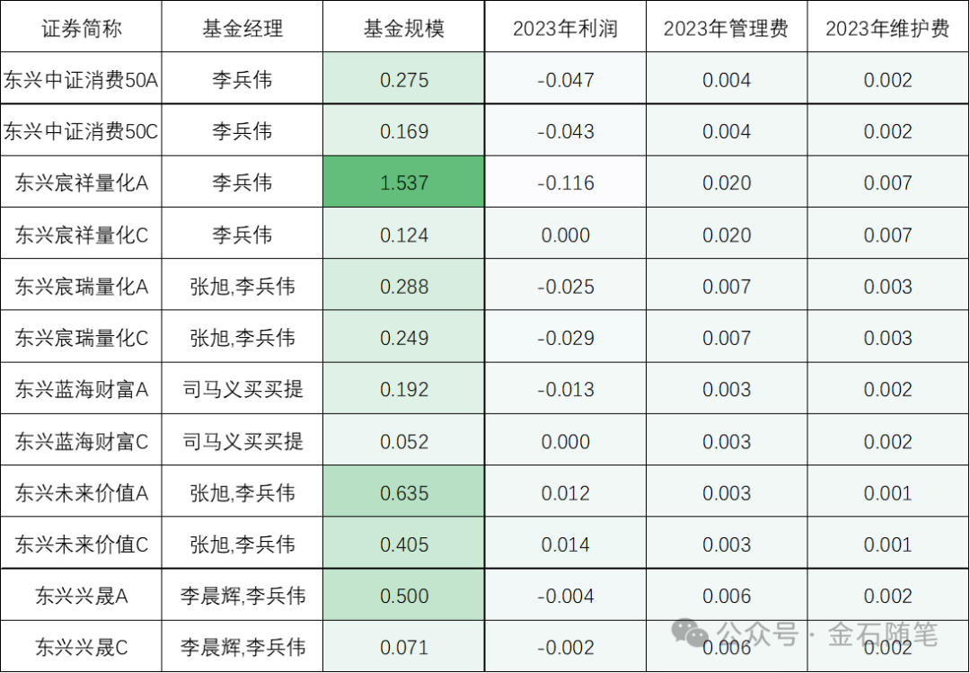Select the -0.025 cell
The image size is (970, 673).
tap(566, 286)
